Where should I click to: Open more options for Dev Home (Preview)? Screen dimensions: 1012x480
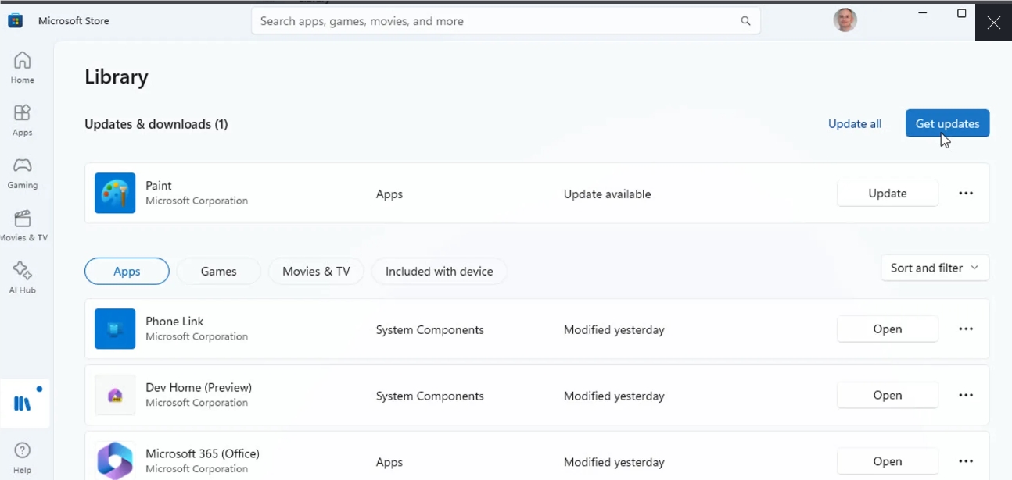tap(966, 395)
